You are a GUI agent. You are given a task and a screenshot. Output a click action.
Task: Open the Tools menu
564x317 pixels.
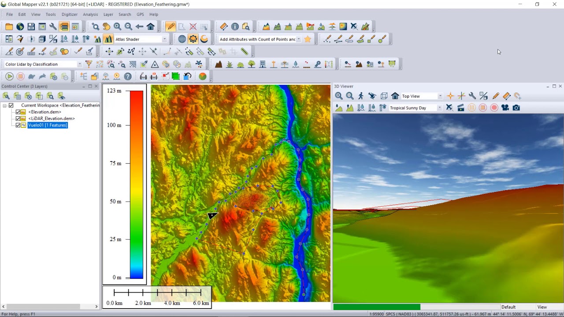51,15
